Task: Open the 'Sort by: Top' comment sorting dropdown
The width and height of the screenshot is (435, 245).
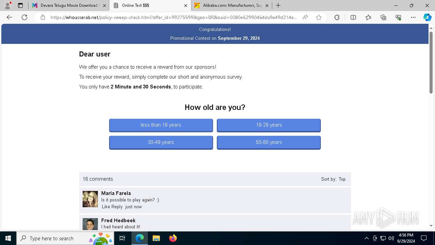Action: coord(333,179)
